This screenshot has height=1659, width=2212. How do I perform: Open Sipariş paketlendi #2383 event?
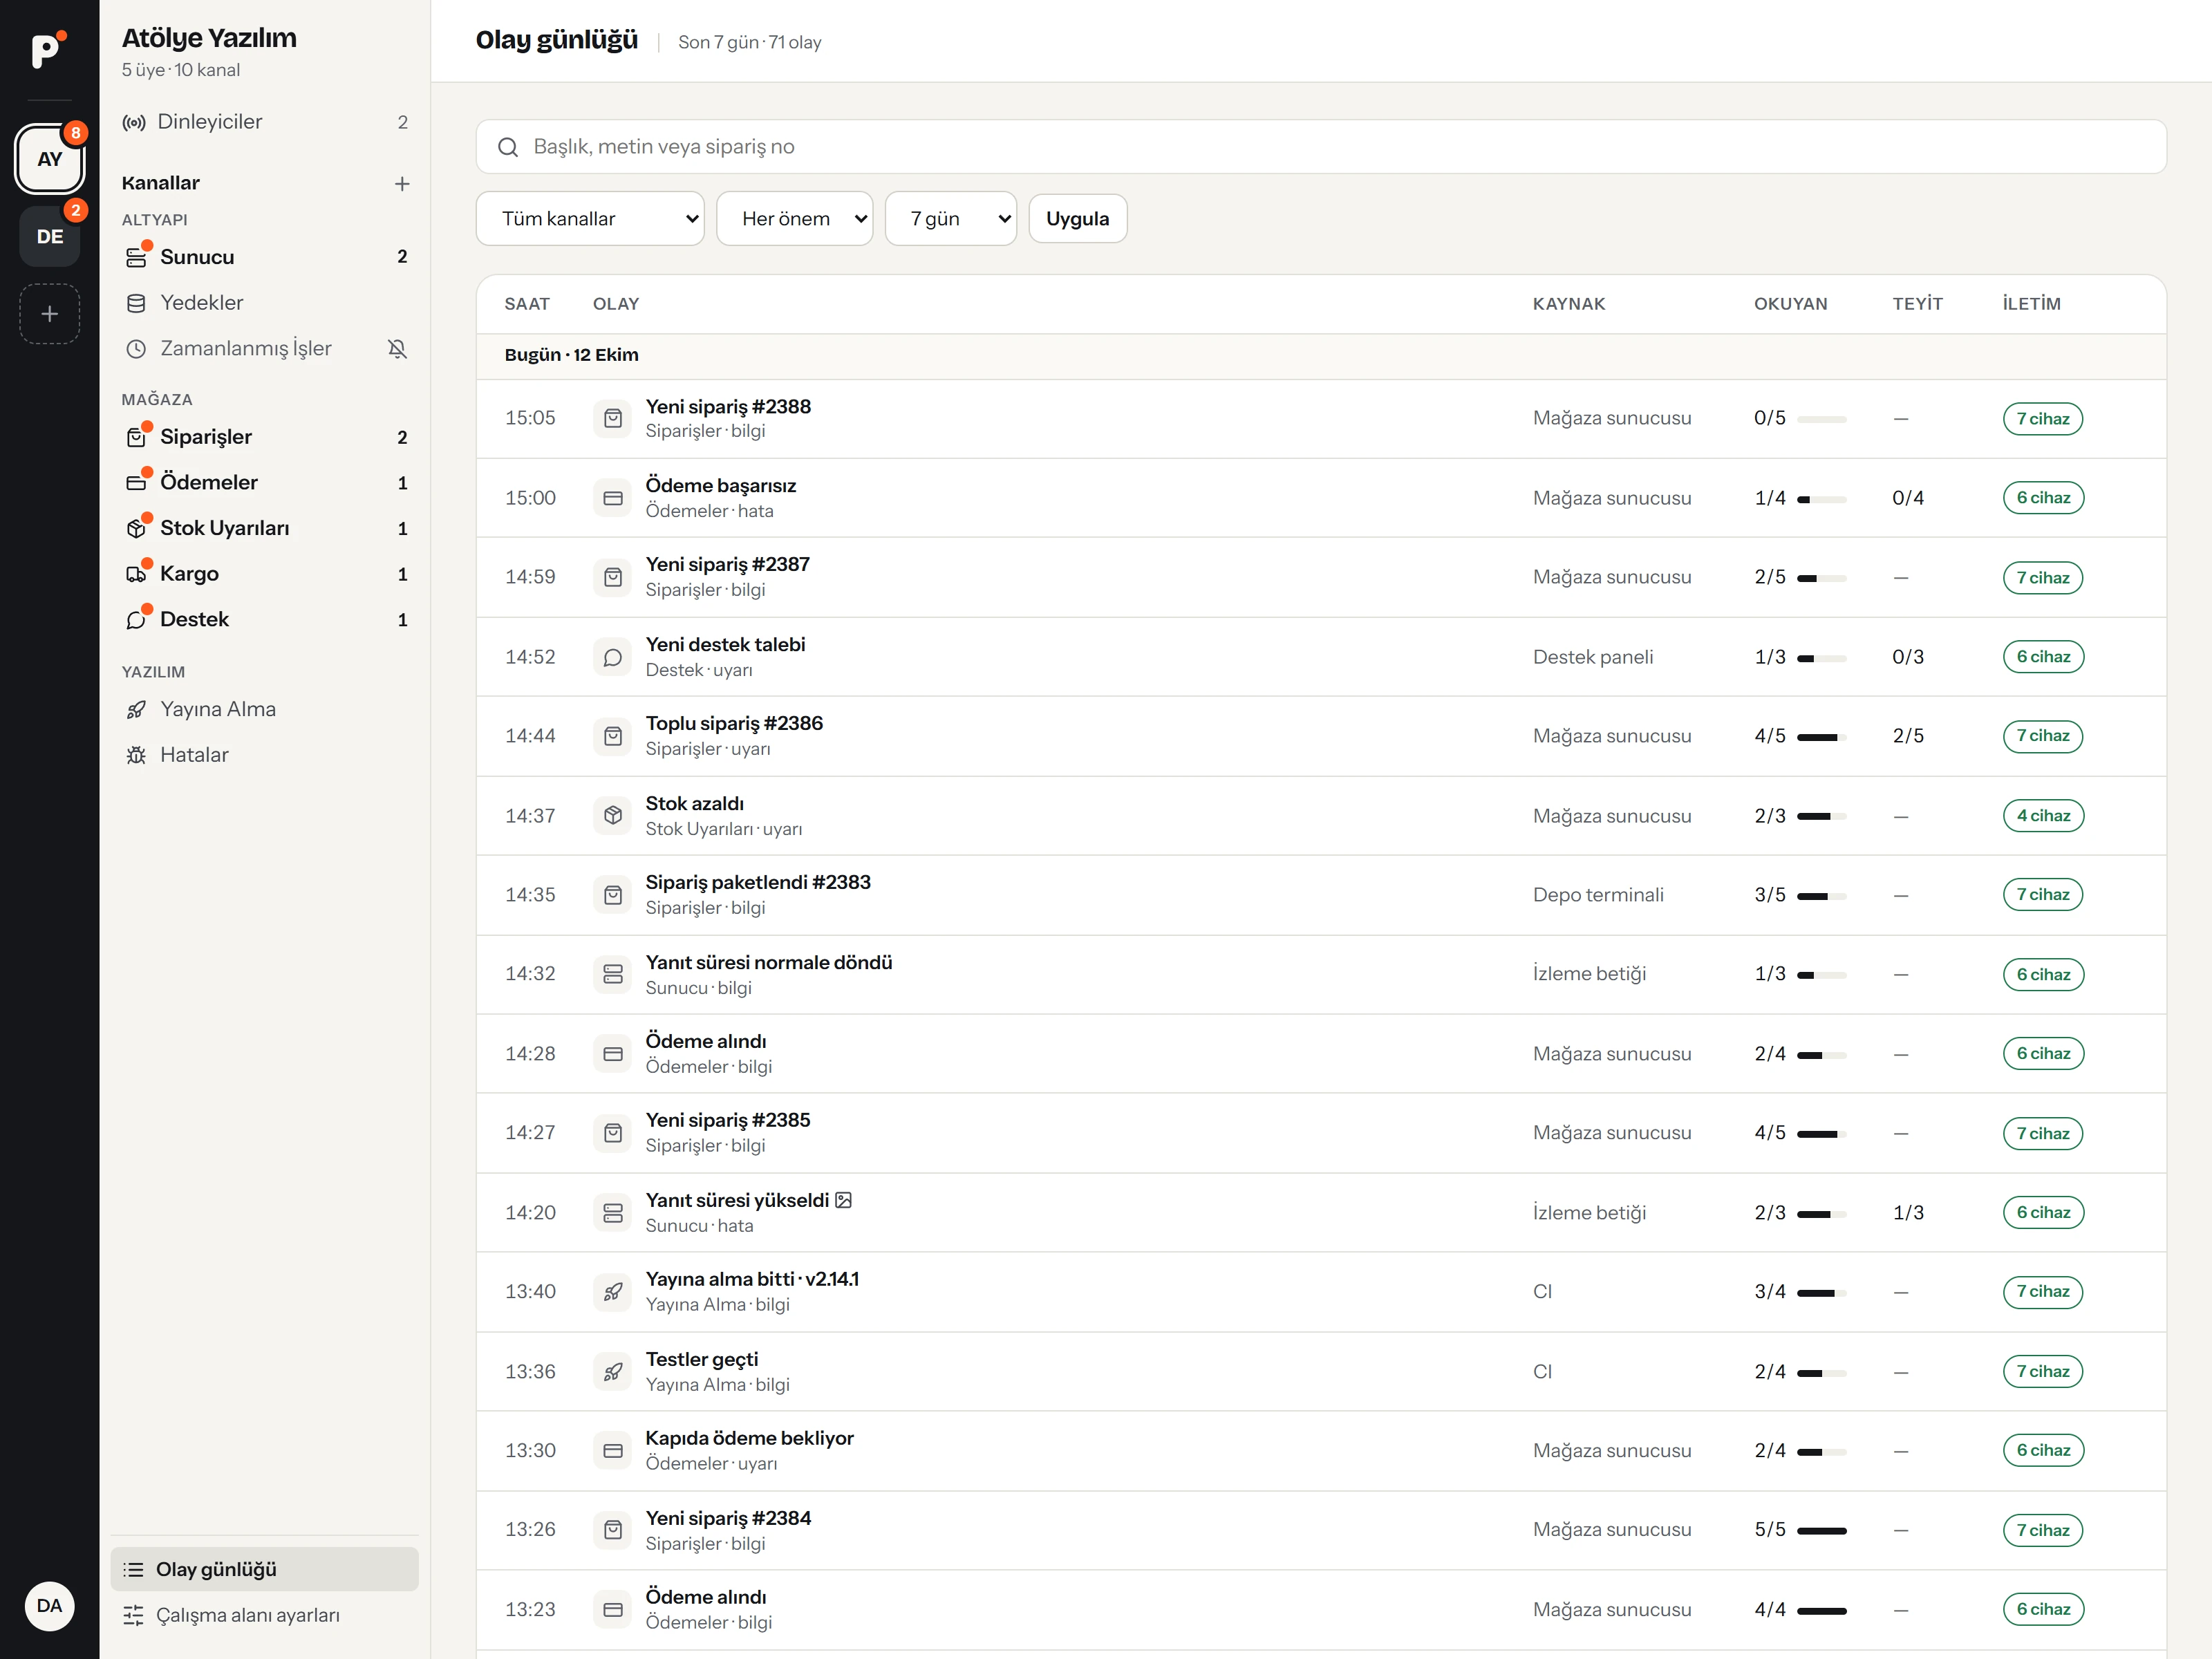pyautogui.click(x=1321, y=895)
